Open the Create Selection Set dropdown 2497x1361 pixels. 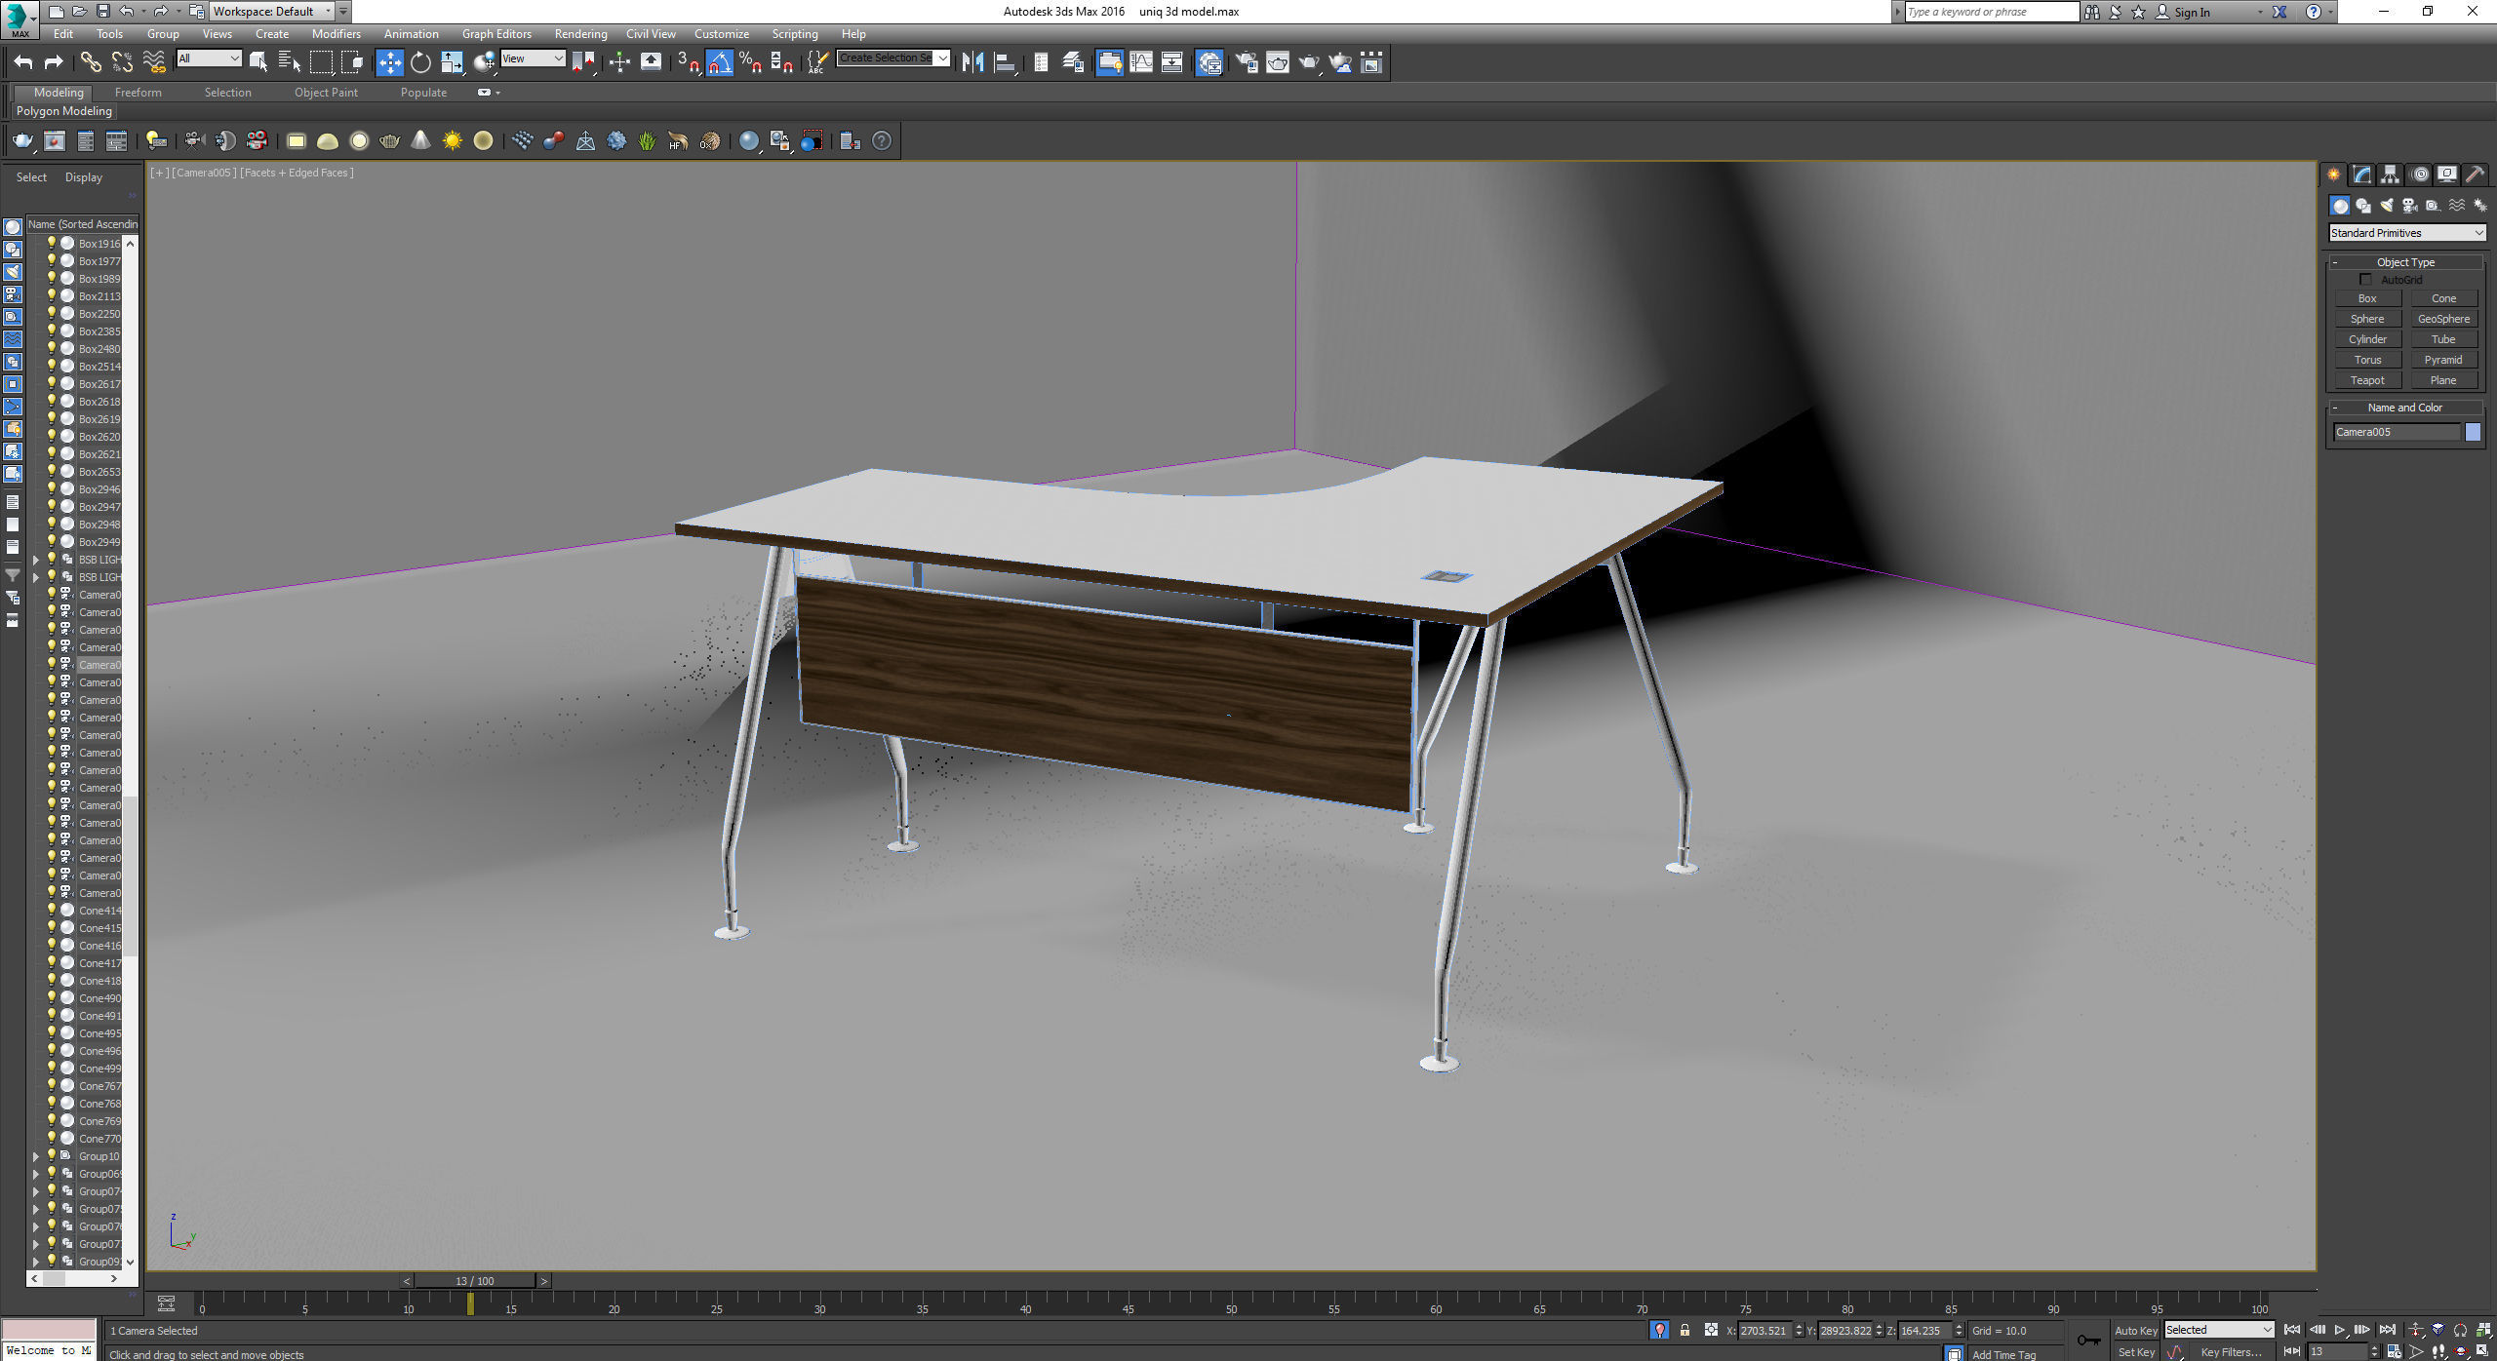tap(892, 58)
